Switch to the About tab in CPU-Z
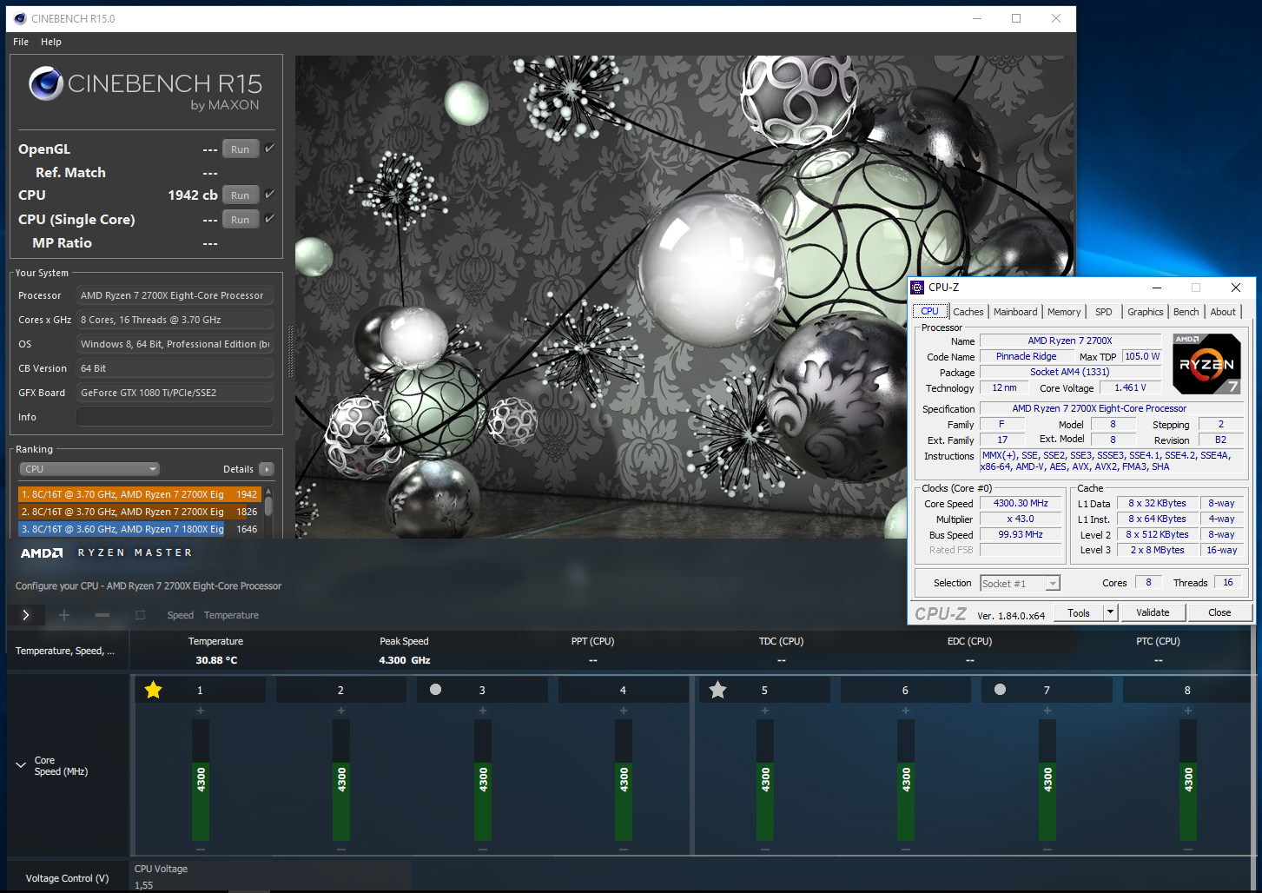This screenshot has width=1262, height=893. (x=1223, y=312)
